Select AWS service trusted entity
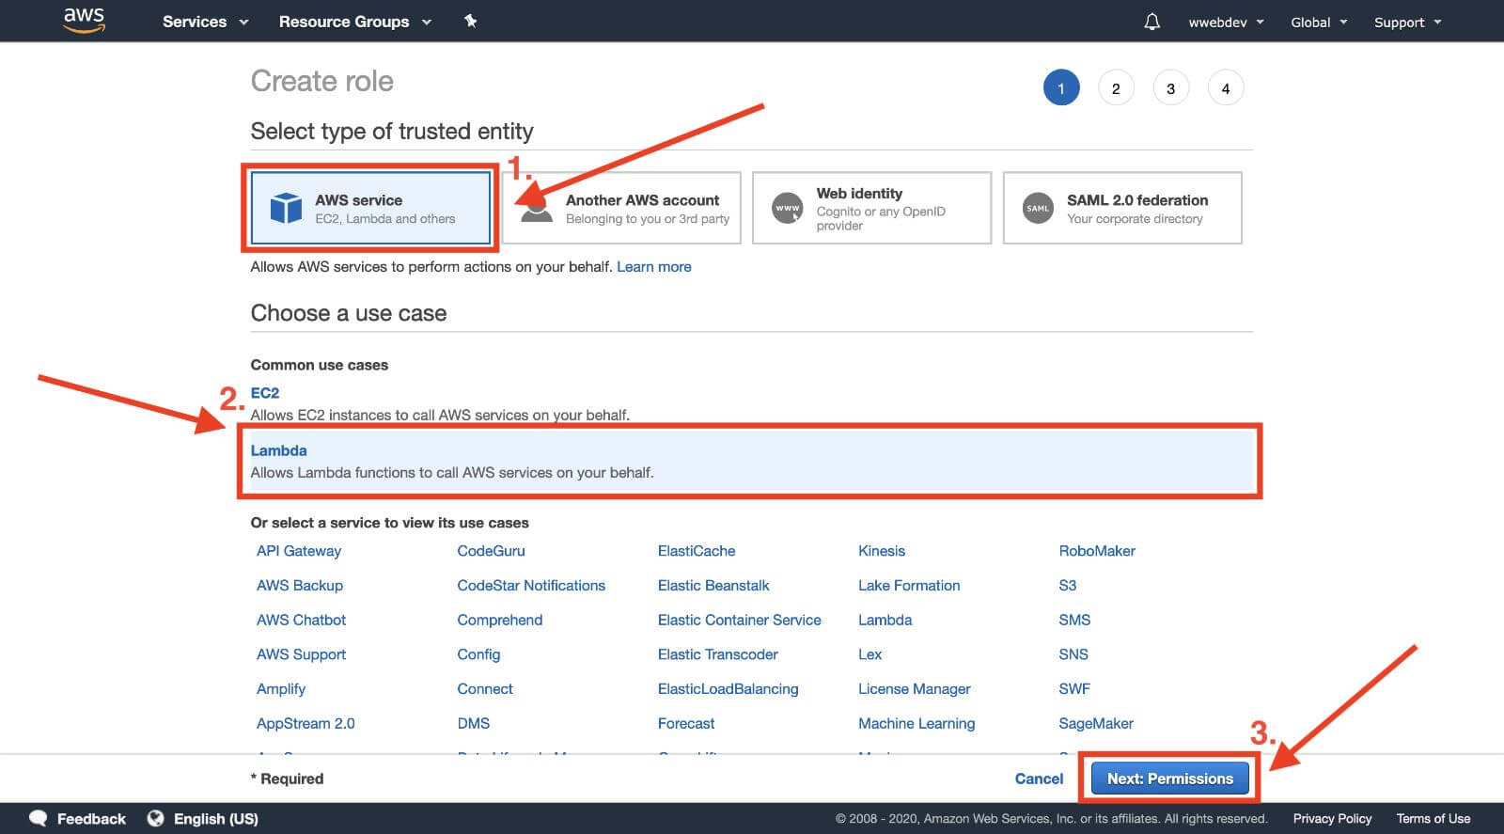1504x834 pixels. pyautogui.click(x=370, y=208)
